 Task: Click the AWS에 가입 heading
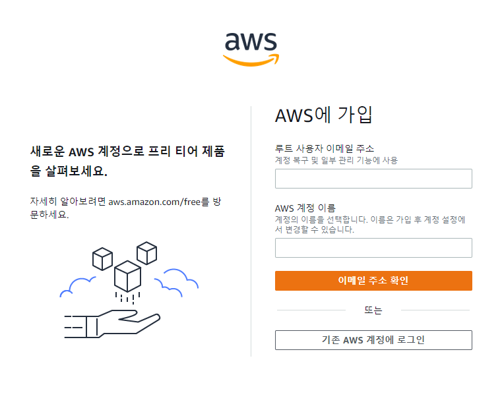(324, 115)
